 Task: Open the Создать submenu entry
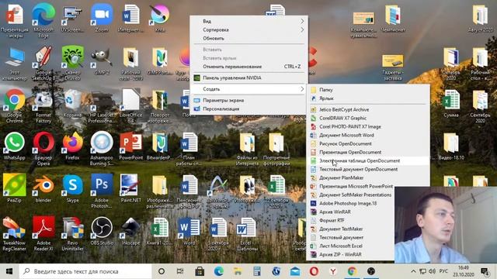248,89
